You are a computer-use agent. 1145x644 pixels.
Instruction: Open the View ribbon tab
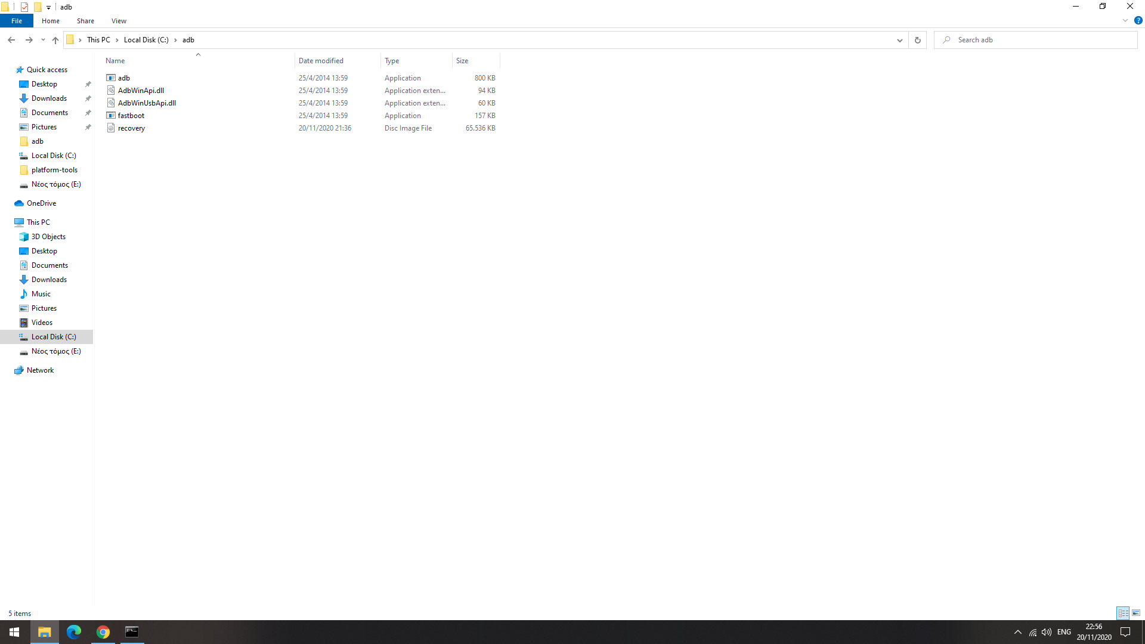tap(119, 21)
